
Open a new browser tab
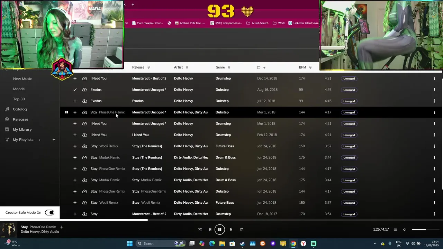(x=133, y=4)
